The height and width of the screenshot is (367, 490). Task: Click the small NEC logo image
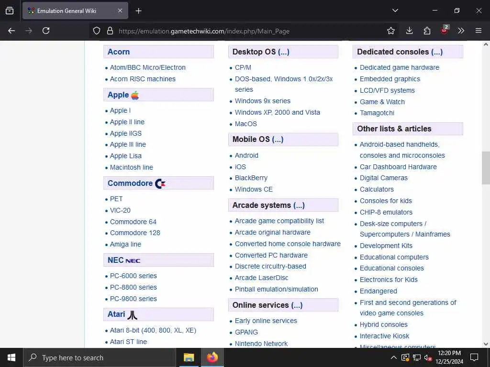point(133,260)
